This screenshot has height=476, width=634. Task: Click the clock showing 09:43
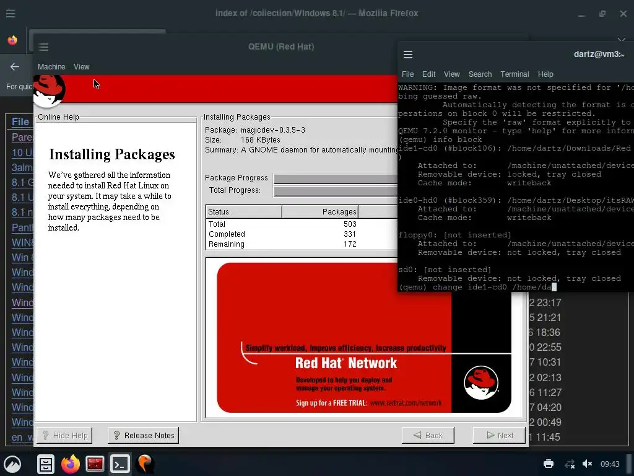point(610,464)
